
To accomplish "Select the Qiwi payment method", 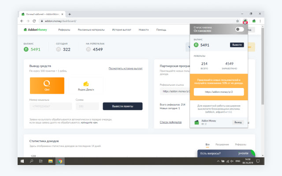I will 47,85.
